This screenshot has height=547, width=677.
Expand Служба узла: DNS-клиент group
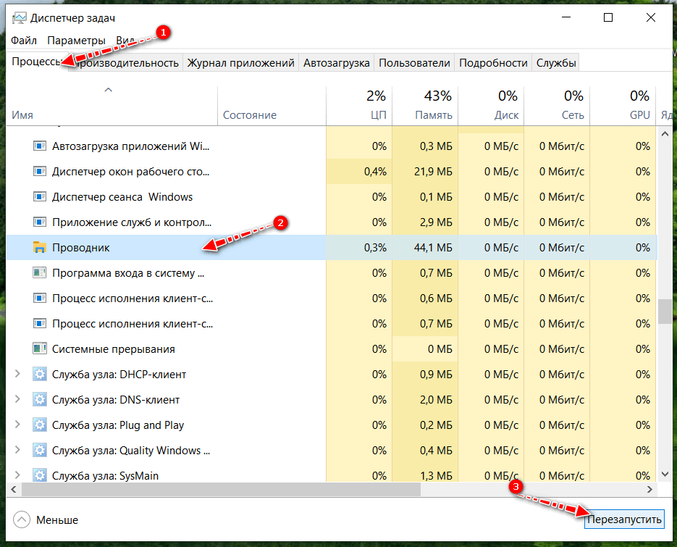[18, 400]
